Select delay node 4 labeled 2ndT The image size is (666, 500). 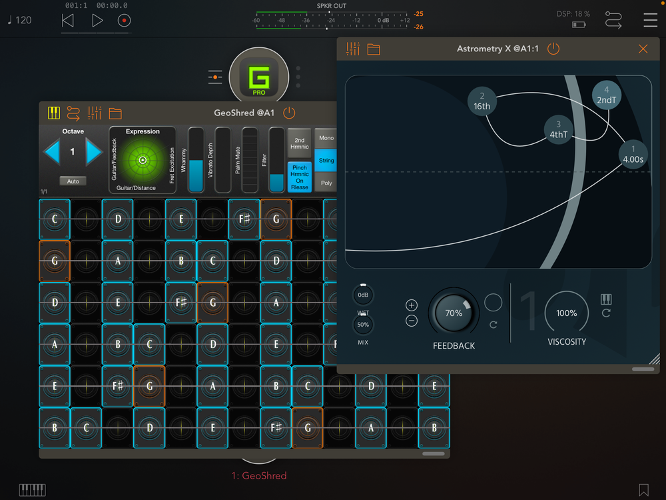coord(607,95)
